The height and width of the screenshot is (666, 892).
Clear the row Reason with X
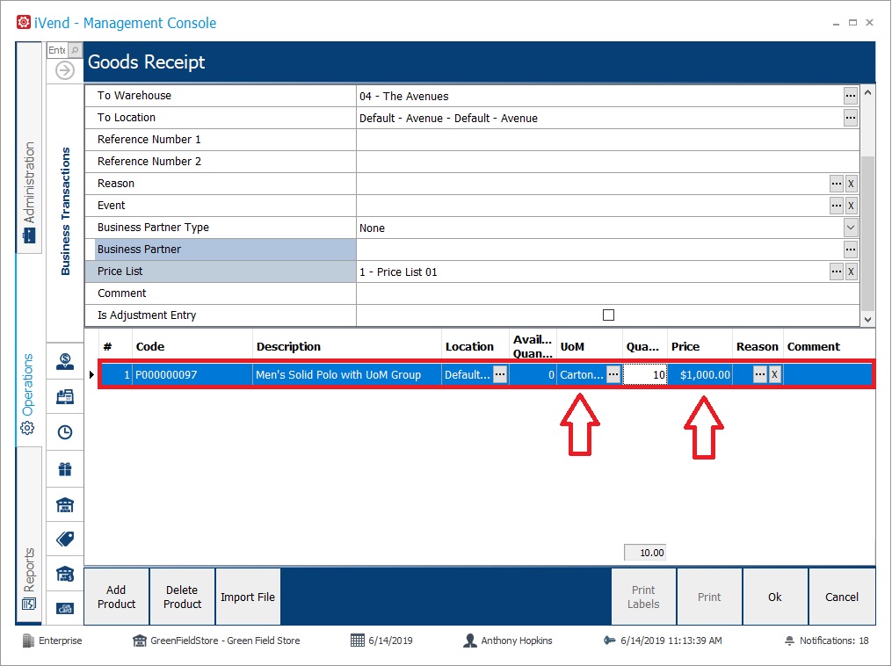click(775, 374)
